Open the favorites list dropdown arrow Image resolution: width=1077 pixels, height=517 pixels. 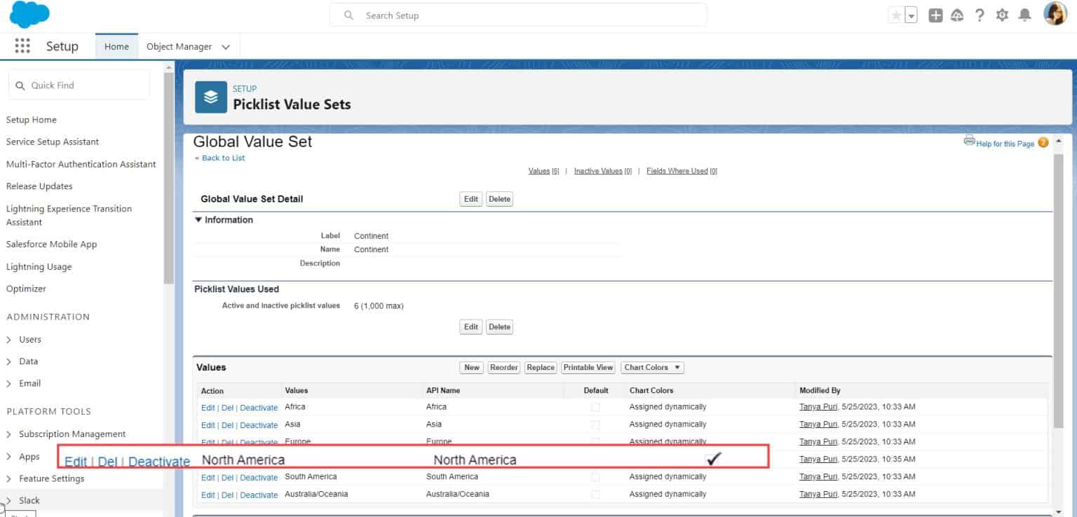pyautogui.click(x=910, y=15)
